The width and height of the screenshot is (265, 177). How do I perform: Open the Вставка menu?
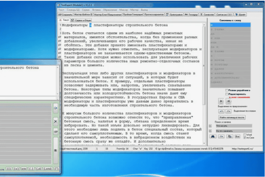[96, 10]
